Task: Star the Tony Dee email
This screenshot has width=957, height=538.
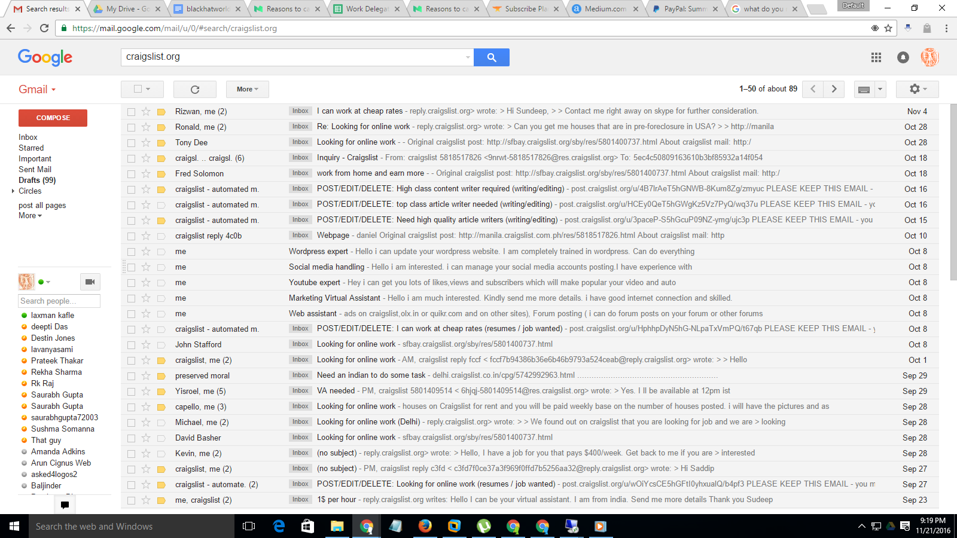Action: pyautogui.click(x=145, y=142)
